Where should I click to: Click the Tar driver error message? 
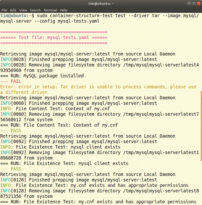[x=98, y=90]
